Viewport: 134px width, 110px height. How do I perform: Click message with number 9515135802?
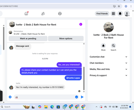[40, 87]
